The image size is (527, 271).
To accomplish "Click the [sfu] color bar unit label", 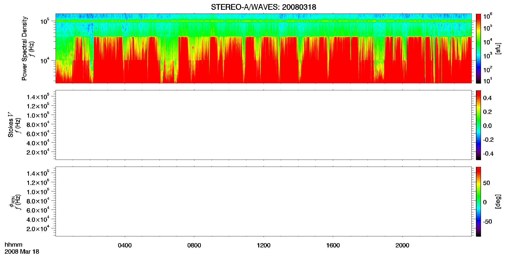I will coord(498,49).
